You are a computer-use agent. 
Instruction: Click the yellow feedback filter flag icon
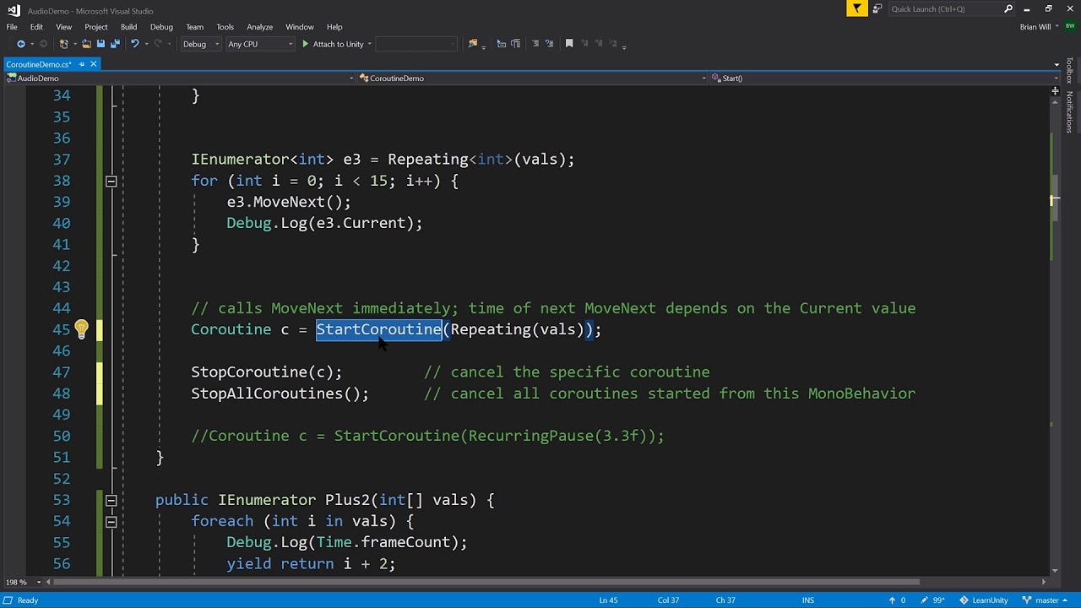pyautogui.click(x=857, y=9)
